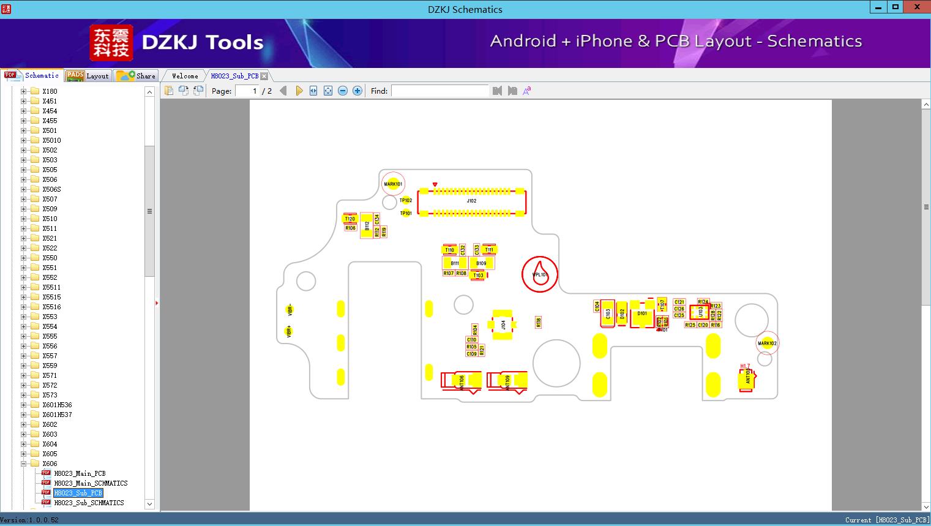The width and height of the screenshot is (931, 526).
Task: Fit whole page icon in toolbar
Action: pos(328,91)
